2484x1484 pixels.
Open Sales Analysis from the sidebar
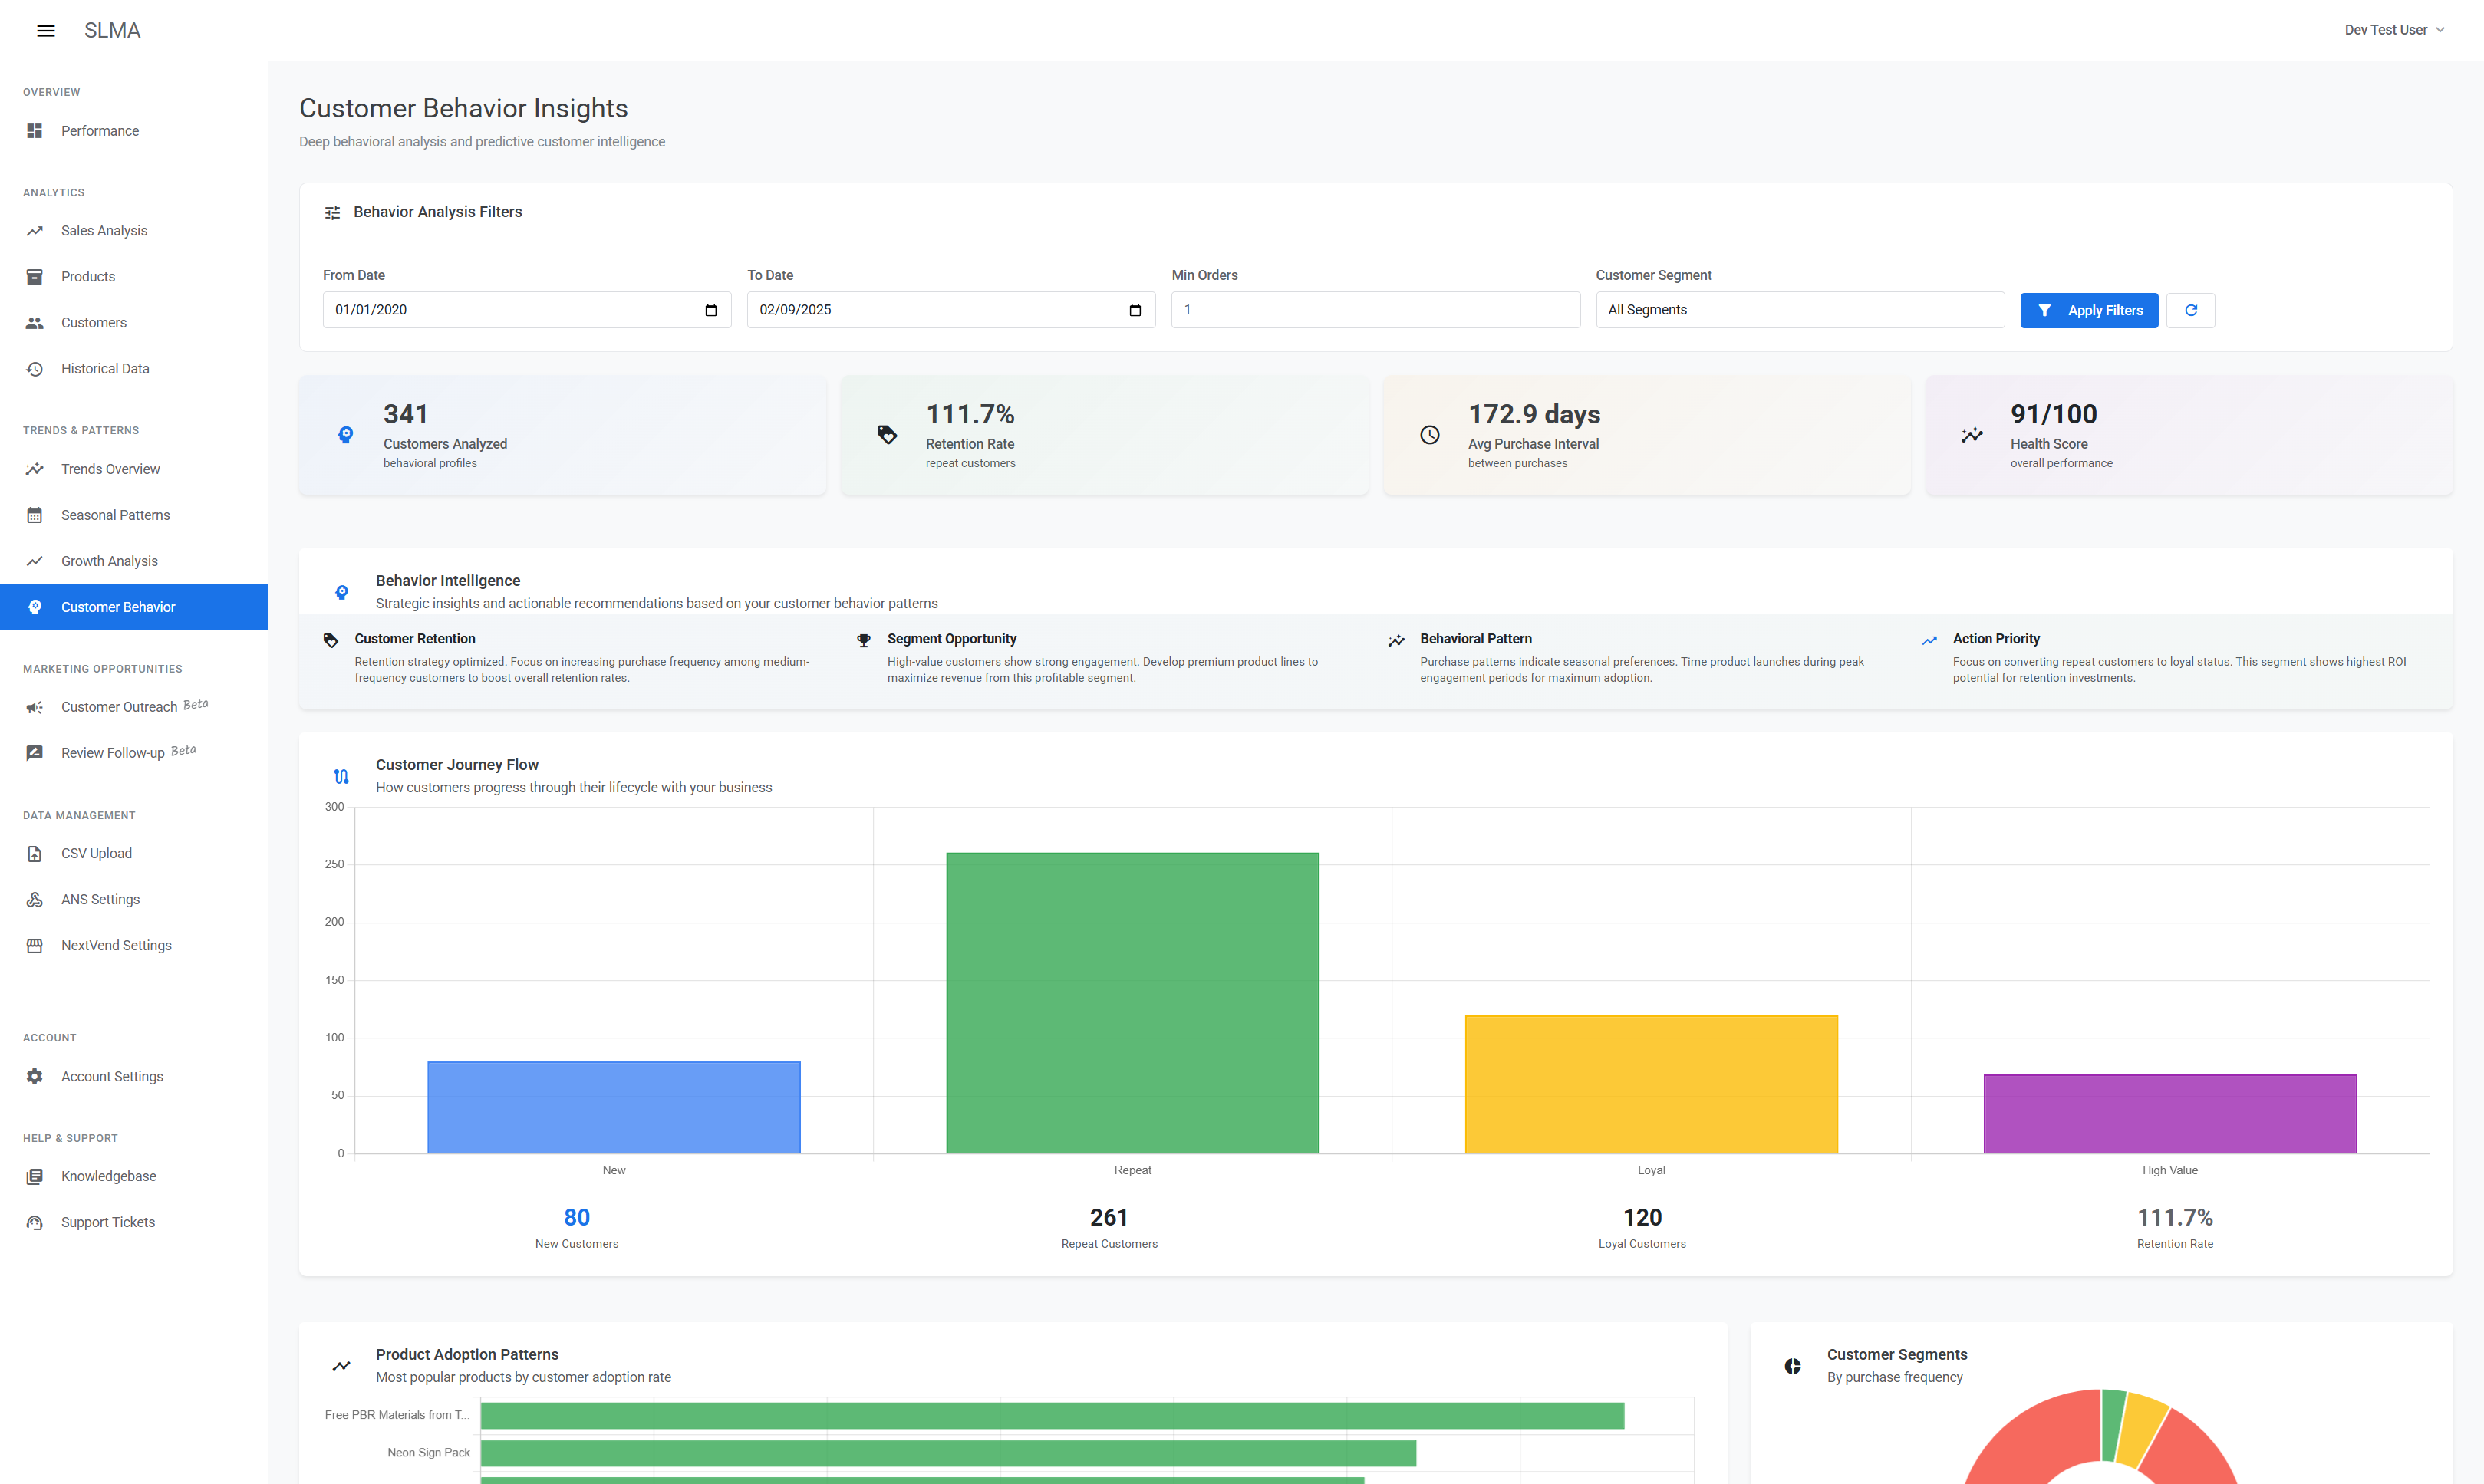click(x=134, y=231)
